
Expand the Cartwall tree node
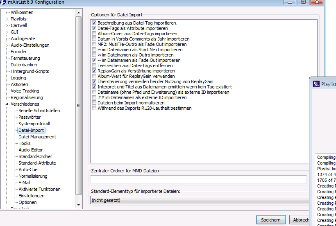coord(7,25)
